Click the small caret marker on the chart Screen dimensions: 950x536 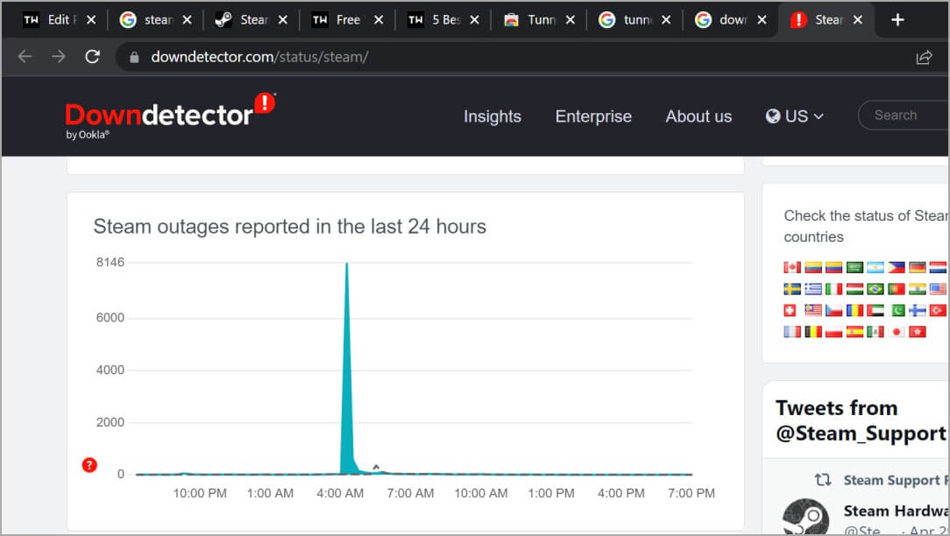(376, 466)
